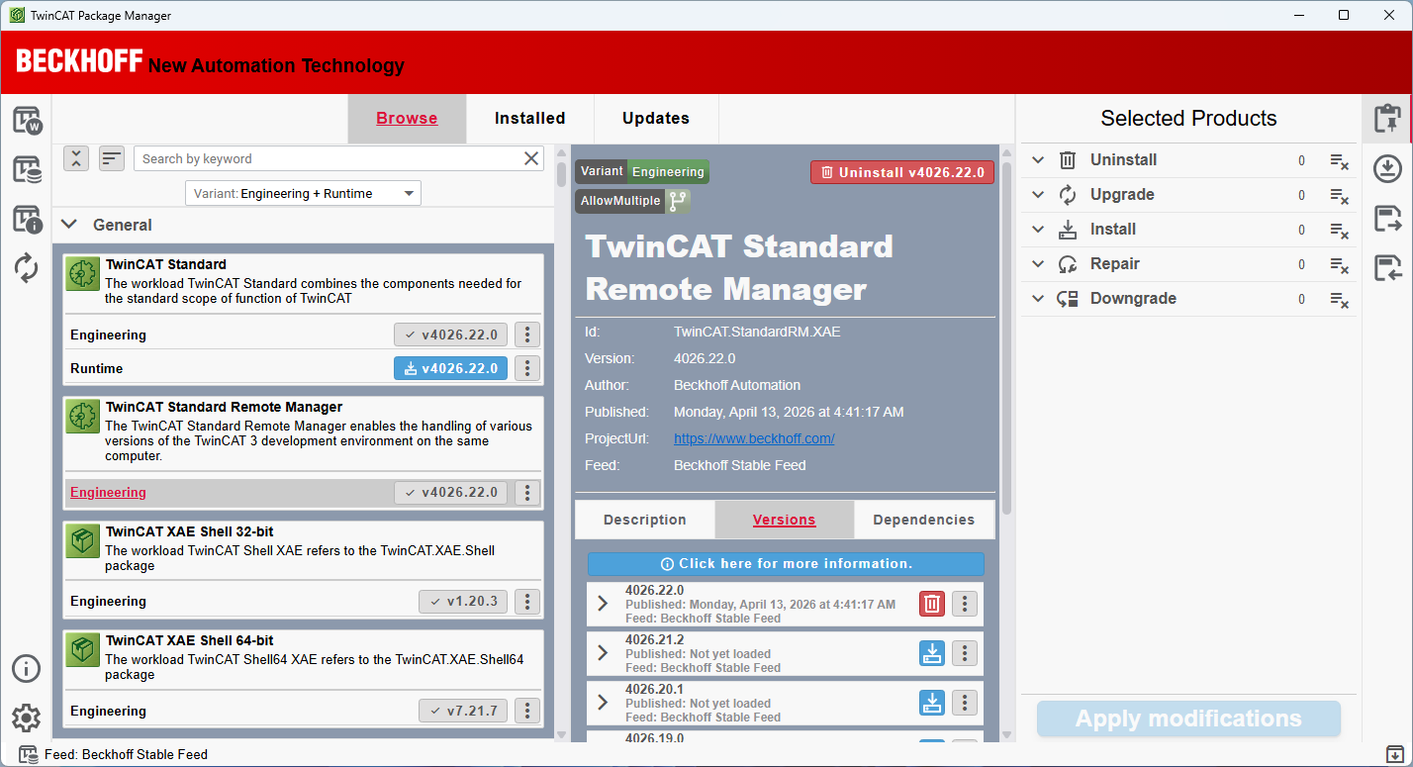Open the About info icon in left sidebar
This screenshot has height=767, width=1413.
27,668
